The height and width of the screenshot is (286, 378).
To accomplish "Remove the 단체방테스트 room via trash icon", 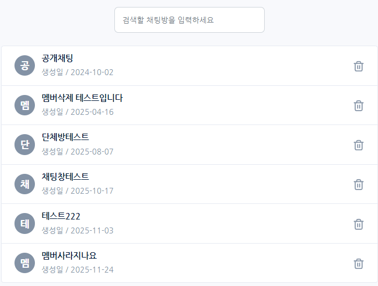I will click(x=359, y=145).
